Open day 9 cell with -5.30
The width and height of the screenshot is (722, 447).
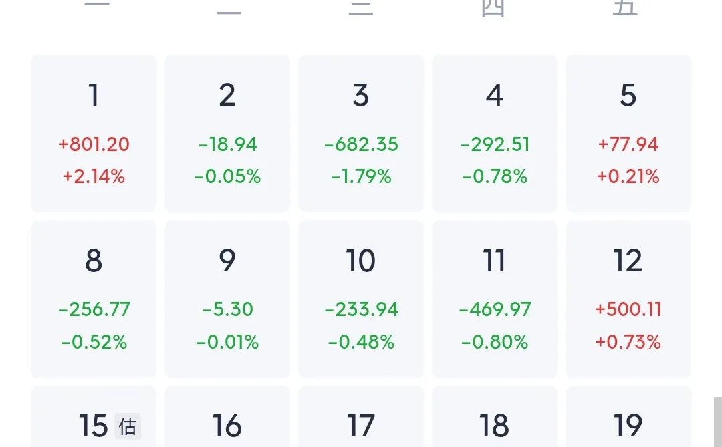pyautogui.click(x=227, y=299)
